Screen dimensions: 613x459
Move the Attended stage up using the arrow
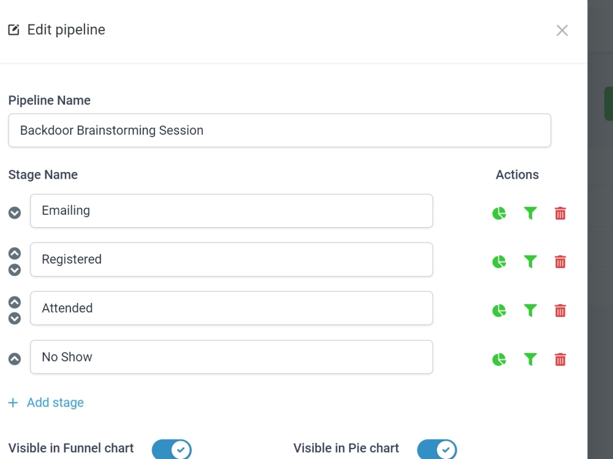coord(14,300)
